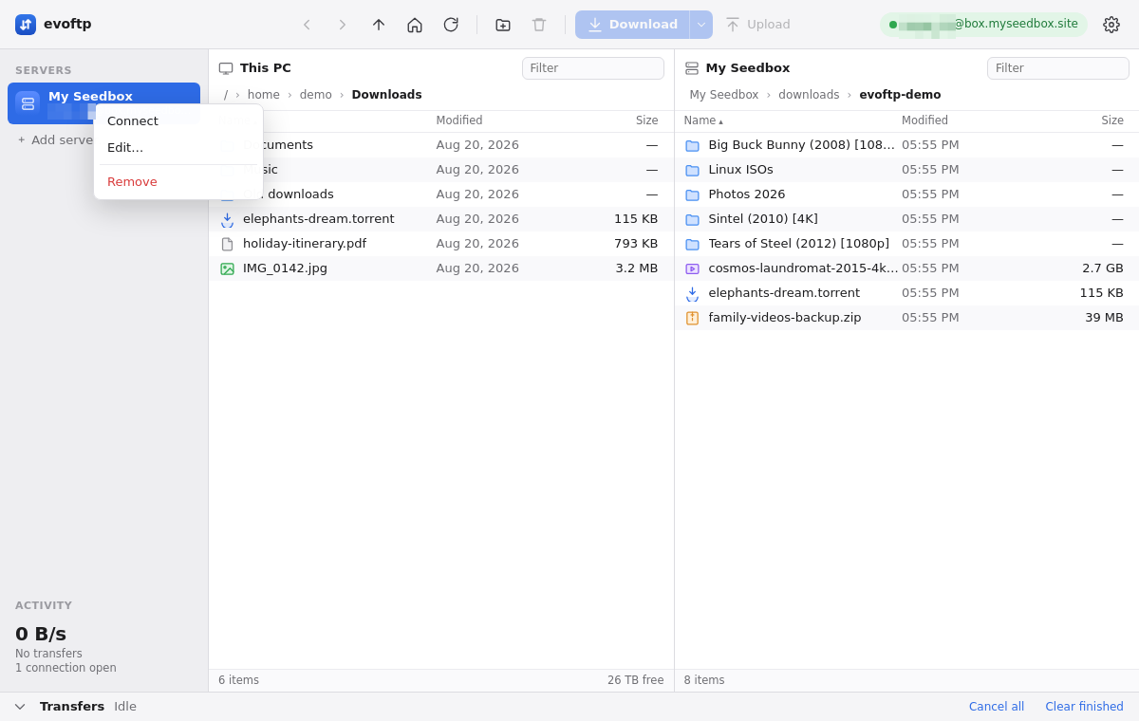Screen dimensions: 1139x721
Task: Click Cancel all transfers link
Action: [x=997, y=707]
